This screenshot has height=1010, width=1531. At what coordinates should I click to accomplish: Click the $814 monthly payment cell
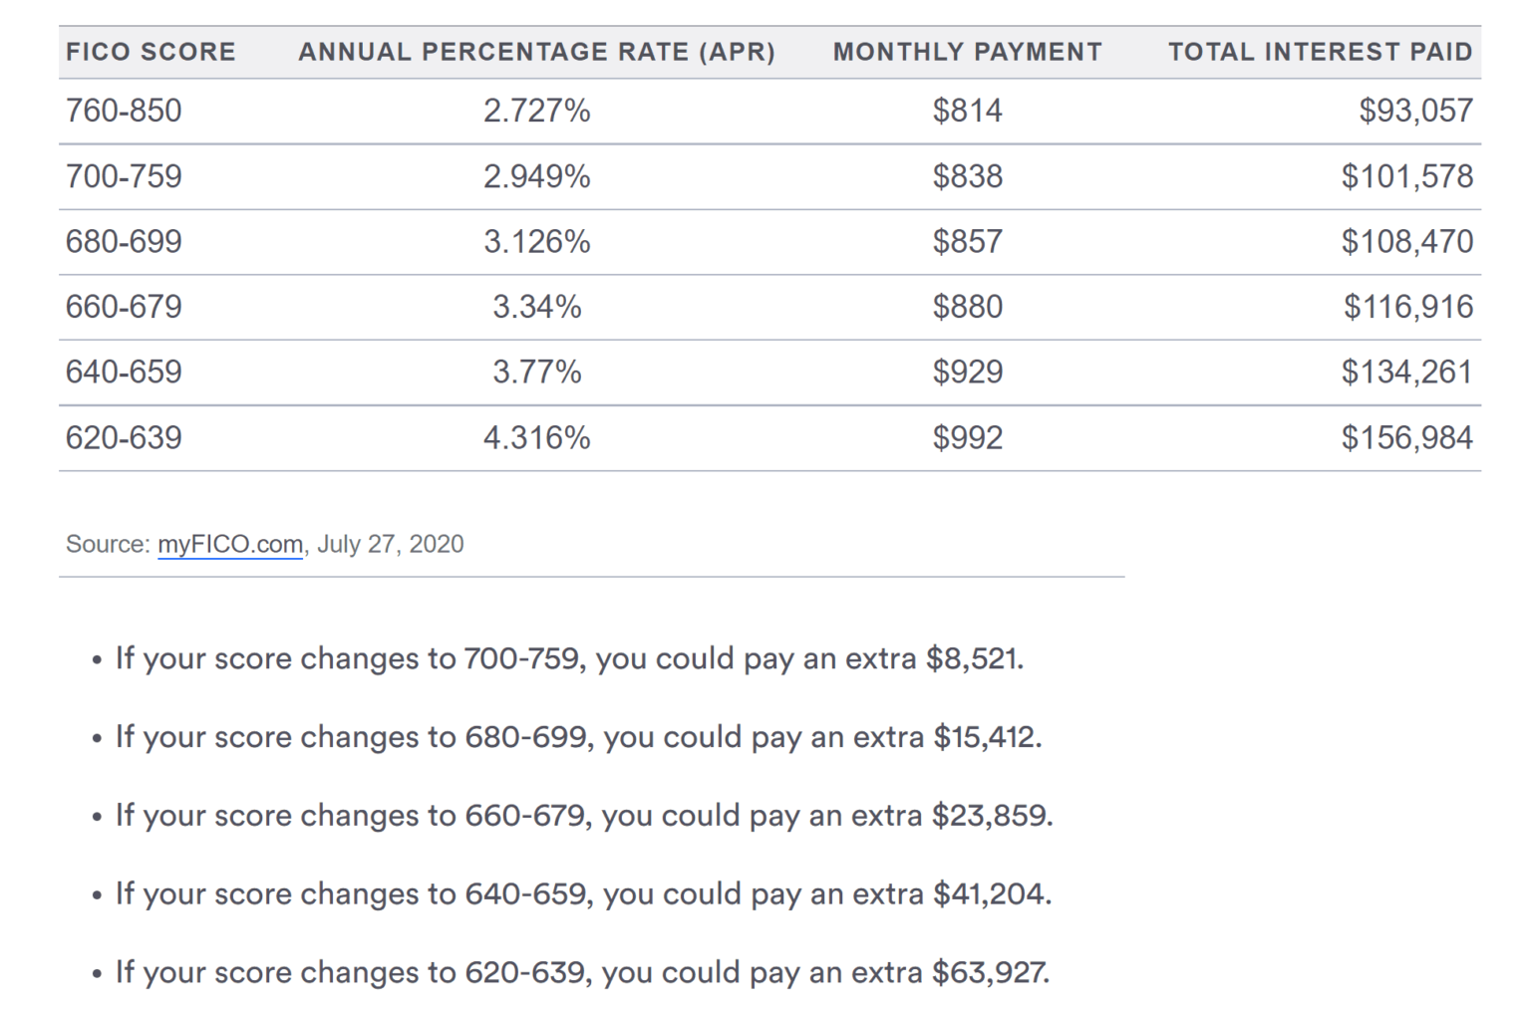968,111
